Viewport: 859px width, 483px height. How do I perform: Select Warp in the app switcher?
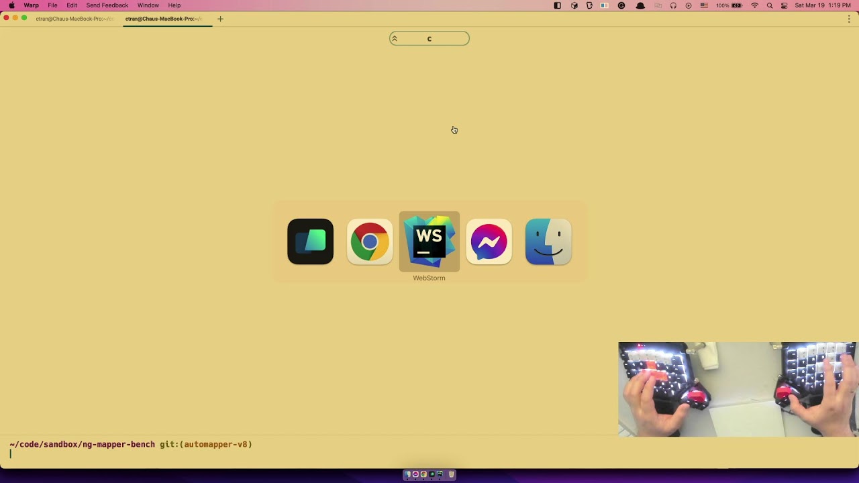click(x=310, y=241)
